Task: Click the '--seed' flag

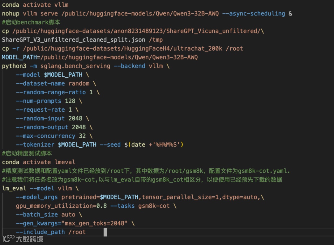Action: 110,145
